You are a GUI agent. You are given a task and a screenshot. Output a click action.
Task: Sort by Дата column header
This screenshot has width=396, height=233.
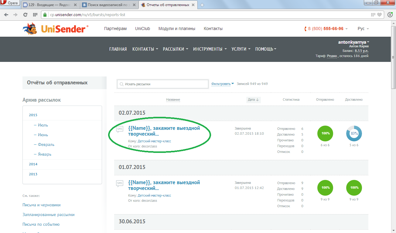[x=254, y=100]
